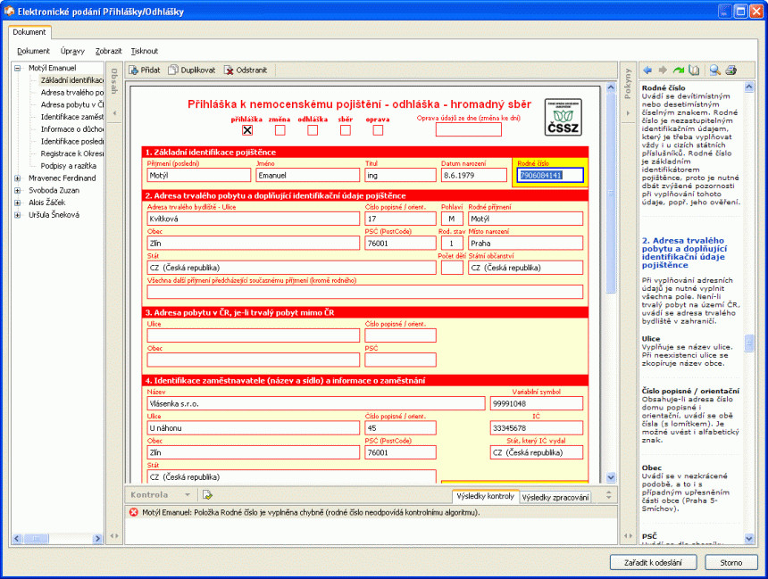Click the red error icon in results
This screenshot has height=579, width=768.
click(134, 512)
